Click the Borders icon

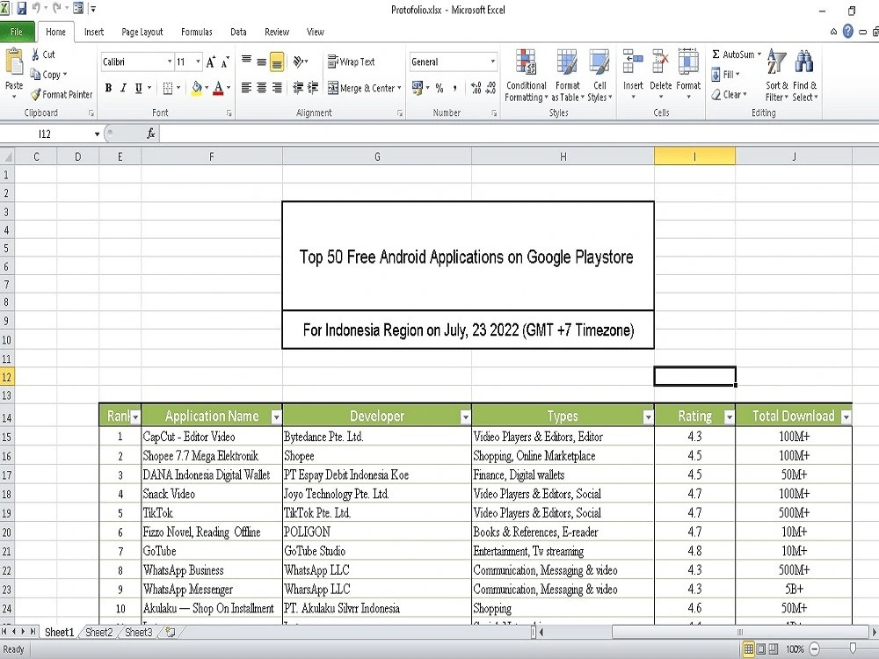click(x=168, y=88)
